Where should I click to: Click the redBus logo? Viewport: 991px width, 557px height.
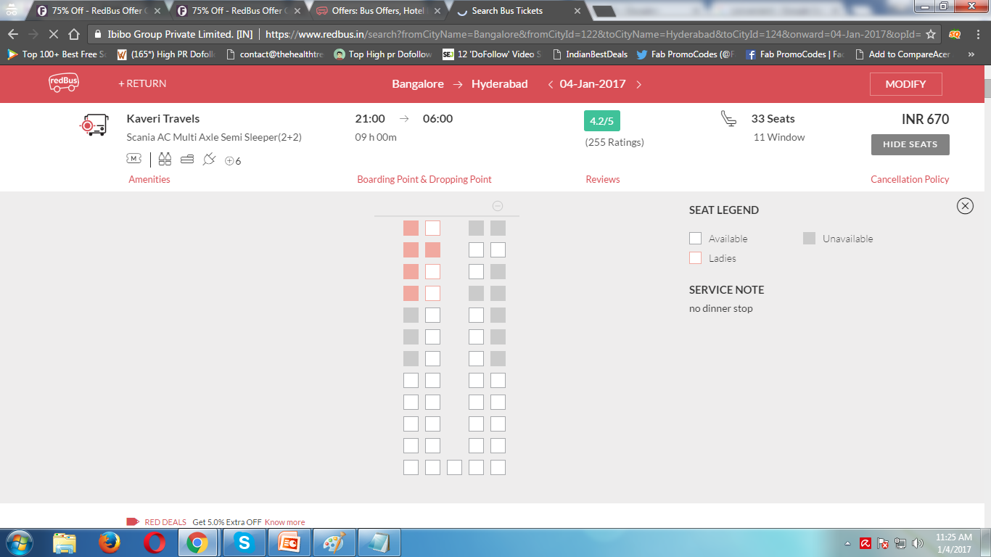64,83
